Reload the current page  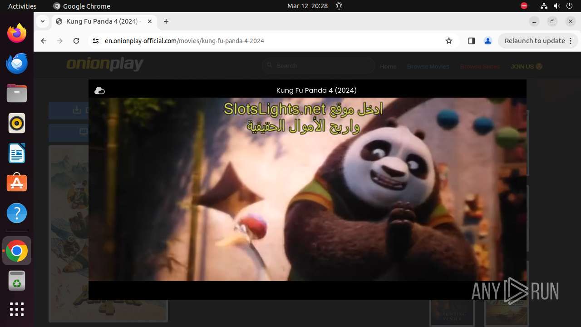coord(76,41)
